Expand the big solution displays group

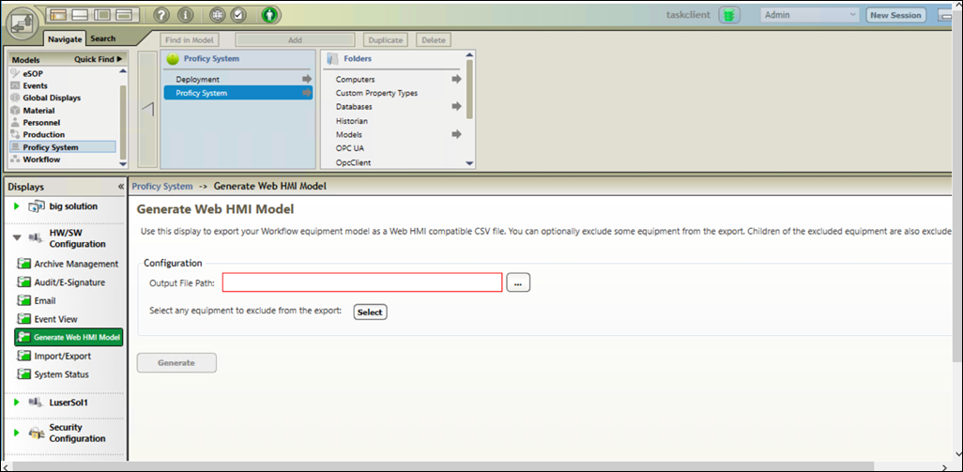17,206
